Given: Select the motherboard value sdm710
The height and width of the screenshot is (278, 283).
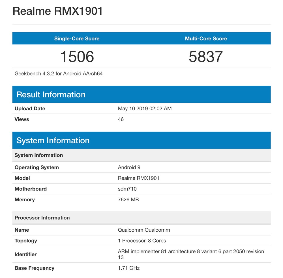Looking at the screenshot, I should tap(127, 189).
